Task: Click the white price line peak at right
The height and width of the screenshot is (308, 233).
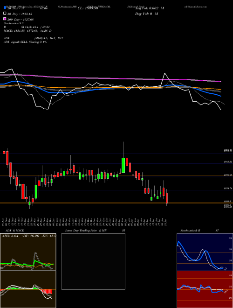Action: (165, 73)
